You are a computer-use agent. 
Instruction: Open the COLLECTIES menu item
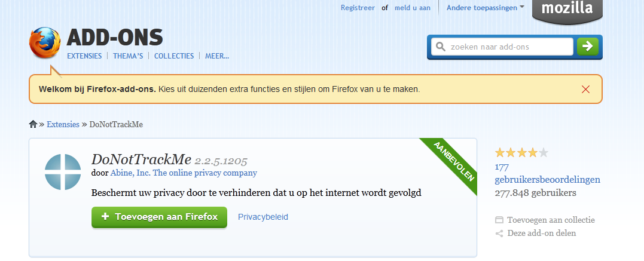(x=174, y=56)
